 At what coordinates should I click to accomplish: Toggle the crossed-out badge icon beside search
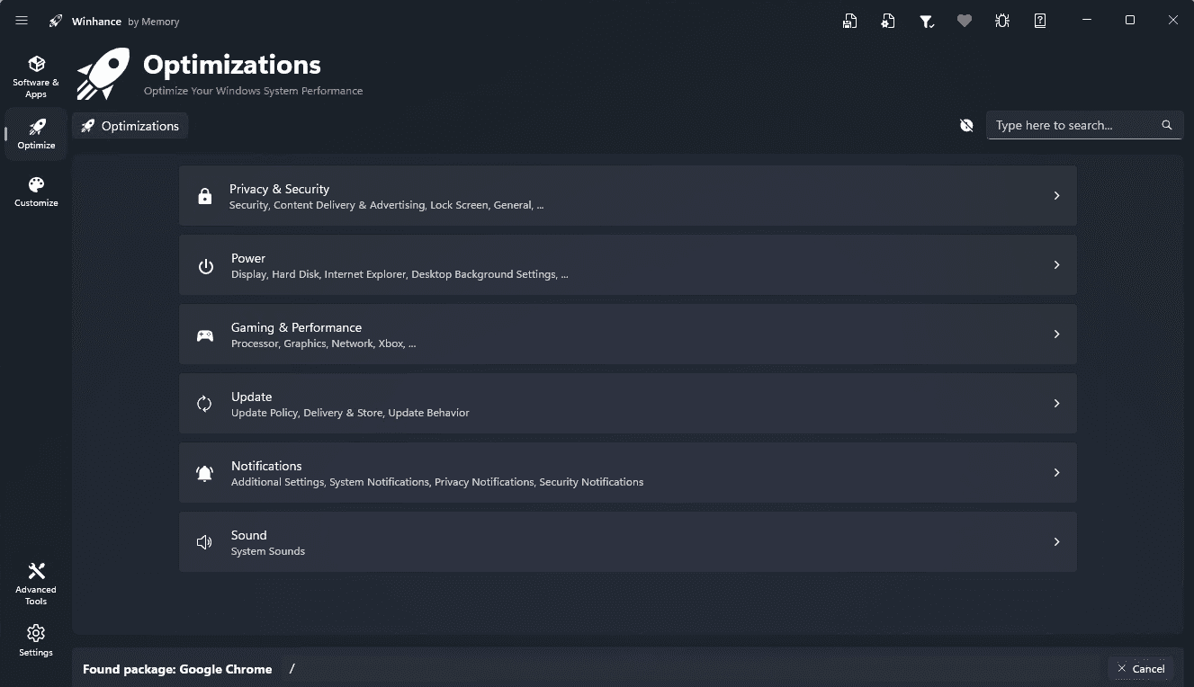tap(966, 126)
